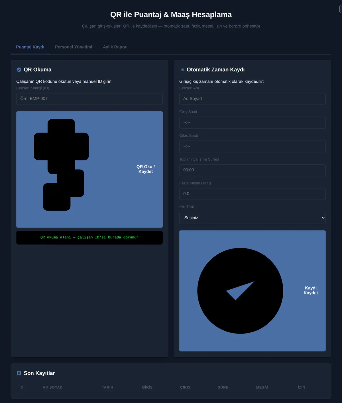The height and width of the screenshot is (403, 342).
Task: Click the Son Kayıtlar heading
Action: click(39, 373)
